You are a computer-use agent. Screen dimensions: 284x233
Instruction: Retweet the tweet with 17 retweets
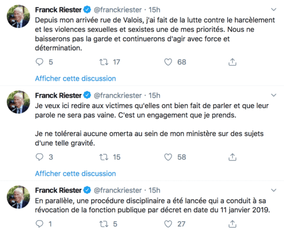pos(104,62)
